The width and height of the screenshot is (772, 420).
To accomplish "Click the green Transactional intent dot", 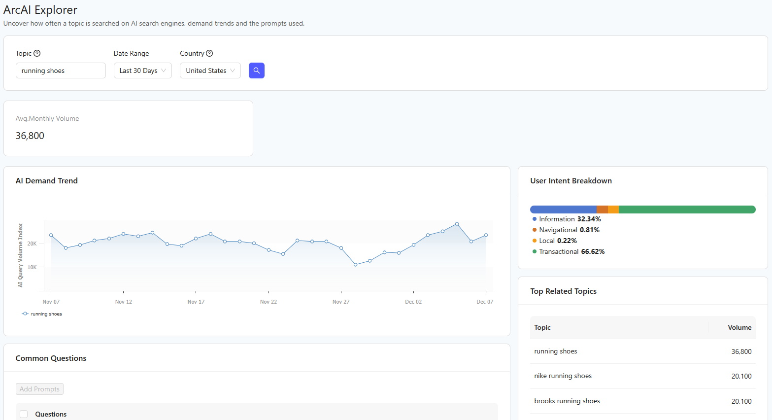I will (x=535, y=251).
